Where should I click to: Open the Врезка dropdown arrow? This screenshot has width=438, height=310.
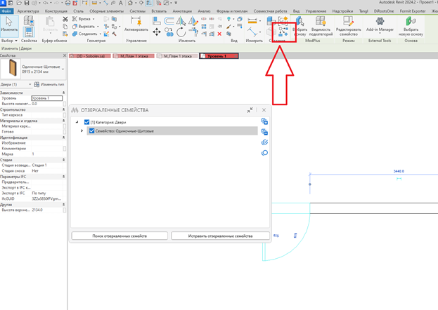point(94,19)
